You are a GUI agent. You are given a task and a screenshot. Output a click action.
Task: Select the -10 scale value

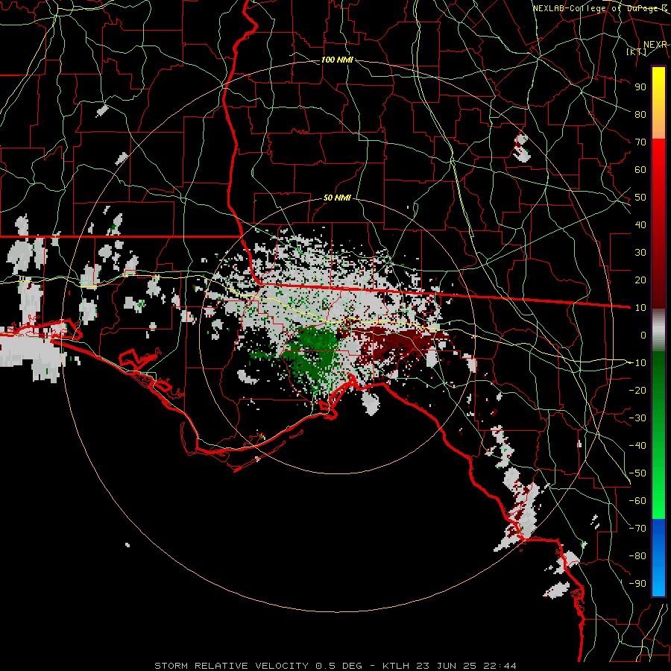coord(637,363)
